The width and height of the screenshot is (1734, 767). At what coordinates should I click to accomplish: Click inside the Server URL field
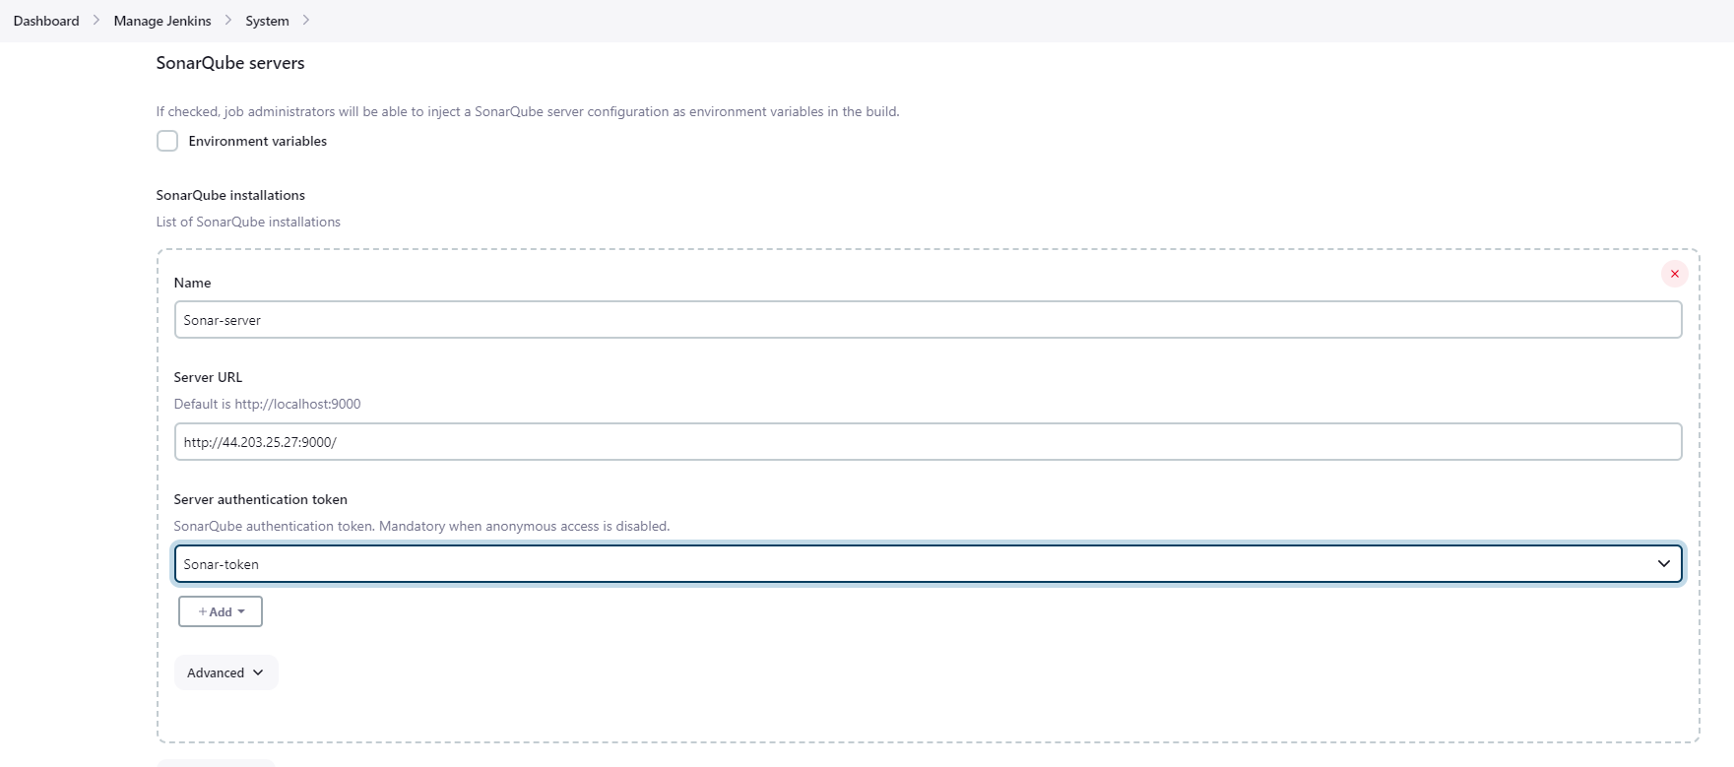coord(926,442)
